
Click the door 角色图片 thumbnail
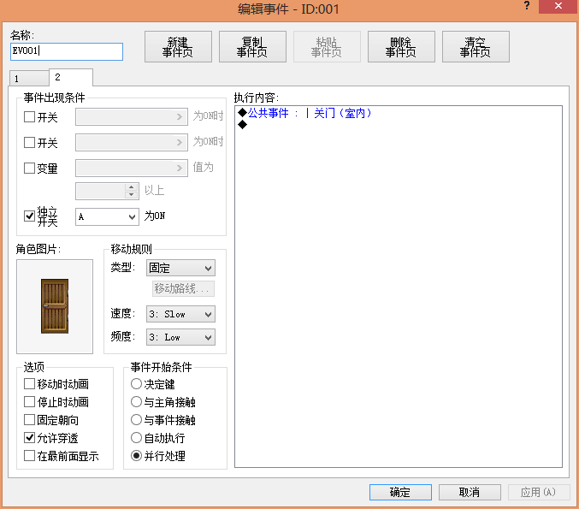[x=55, y=306]
